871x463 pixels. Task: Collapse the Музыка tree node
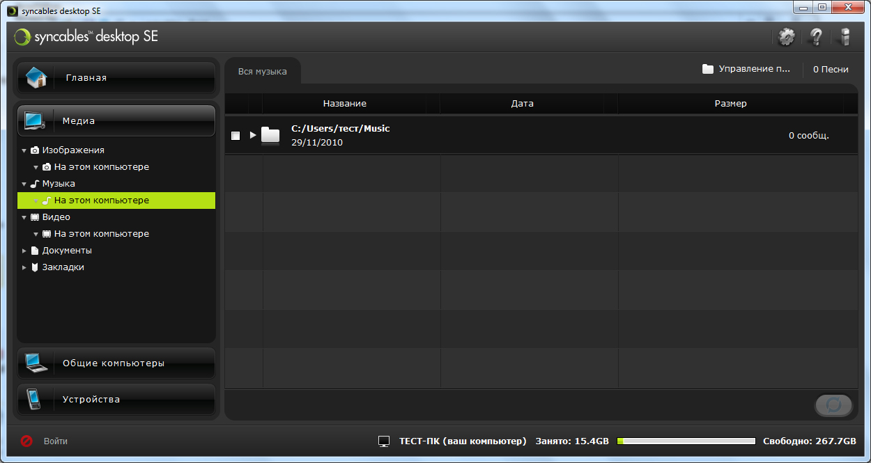pos(24,184)
